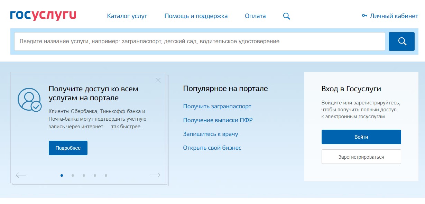Click the Госуслуги logo

43,16
